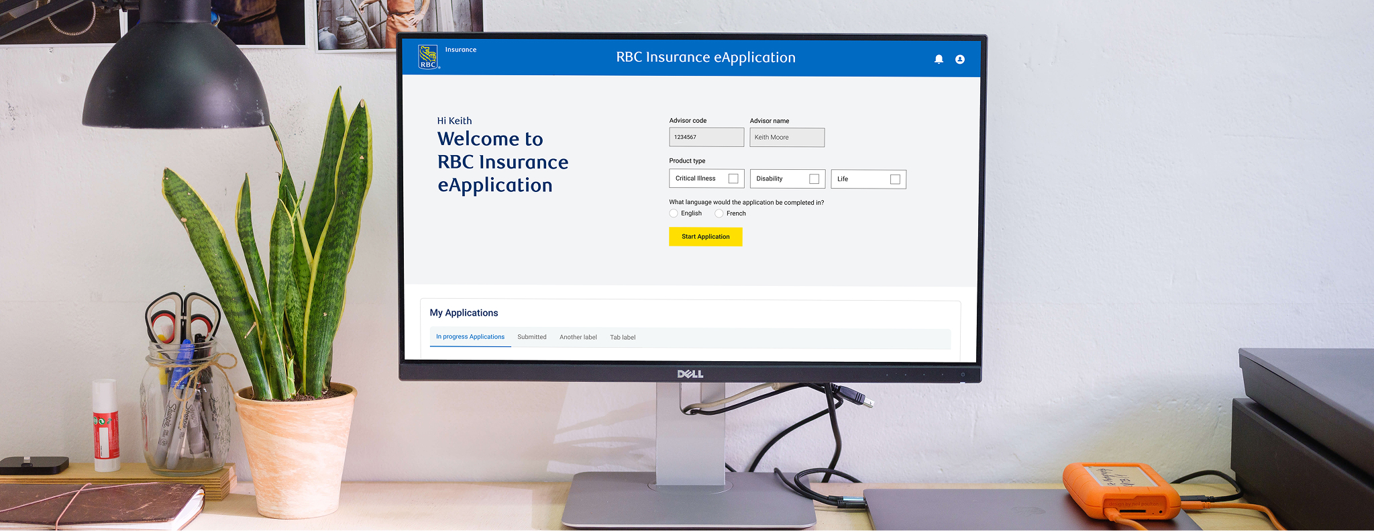Click into the Advisor code field
Viewport: 1374px width, 531px height.
pyautogui.click(x=706, y=138)
